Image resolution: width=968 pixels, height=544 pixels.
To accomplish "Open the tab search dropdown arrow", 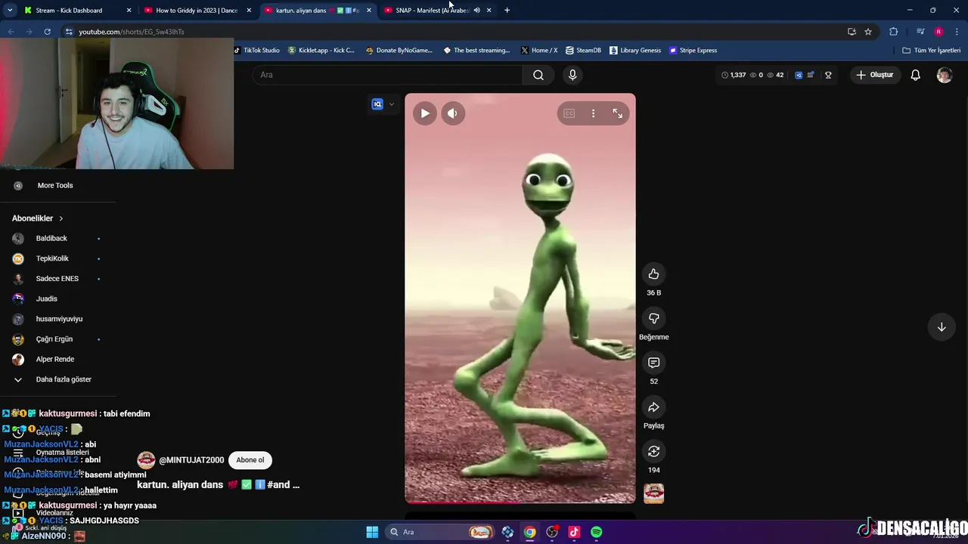I will pyautogui.click(x=10, y=10).
